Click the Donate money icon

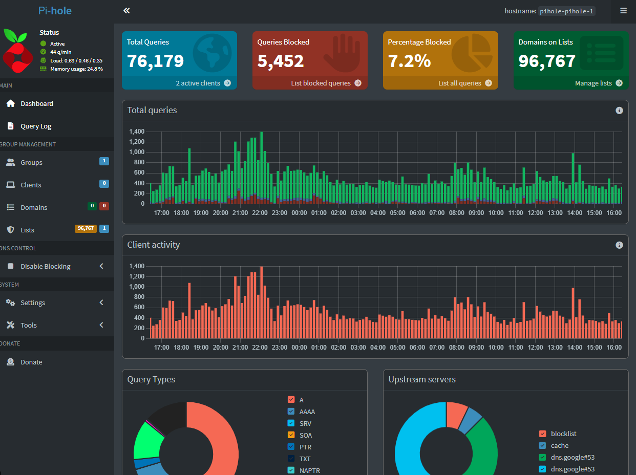click(10, 362)
